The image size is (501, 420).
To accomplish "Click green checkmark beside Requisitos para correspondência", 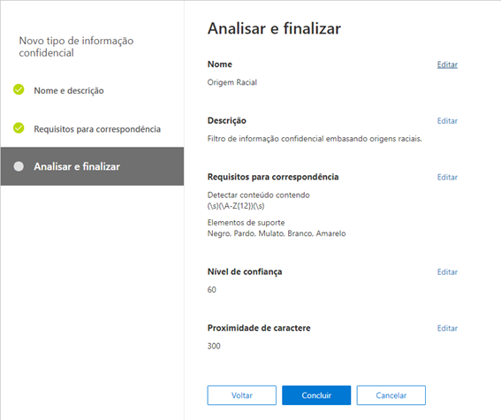I will pyautogui.click(x=19, y=128).
